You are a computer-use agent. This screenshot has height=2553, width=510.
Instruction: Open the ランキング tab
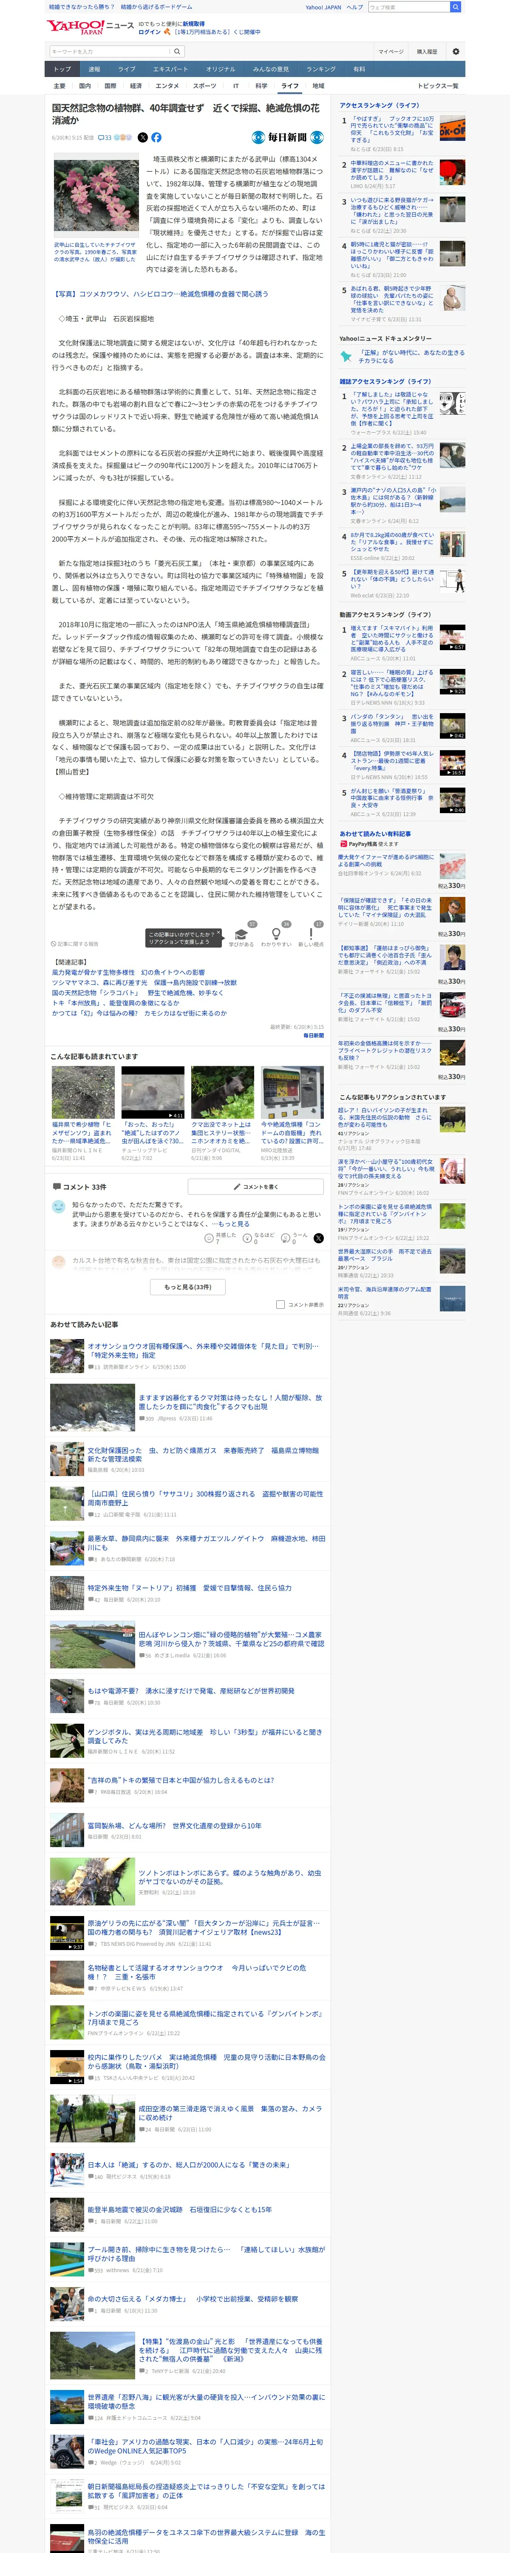tap(320, 69)
